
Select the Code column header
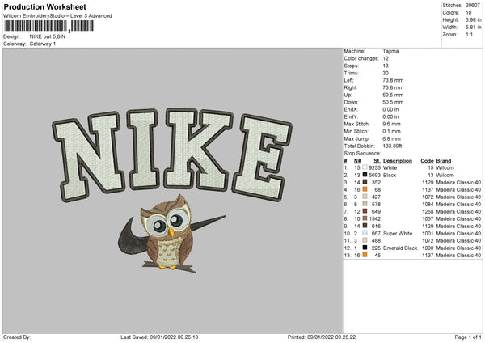(426, 159)
